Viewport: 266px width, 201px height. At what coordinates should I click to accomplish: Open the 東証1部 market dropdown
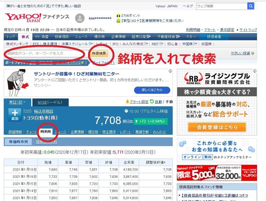pos(17,102)
